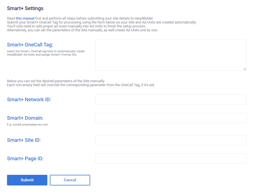
Task: Click the "Smart+ Settings" page heading
Action: [25, 8]
